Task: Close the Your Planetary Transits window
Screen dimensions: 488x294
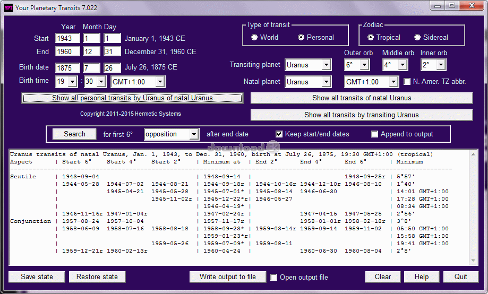Action: pos(472,6)
